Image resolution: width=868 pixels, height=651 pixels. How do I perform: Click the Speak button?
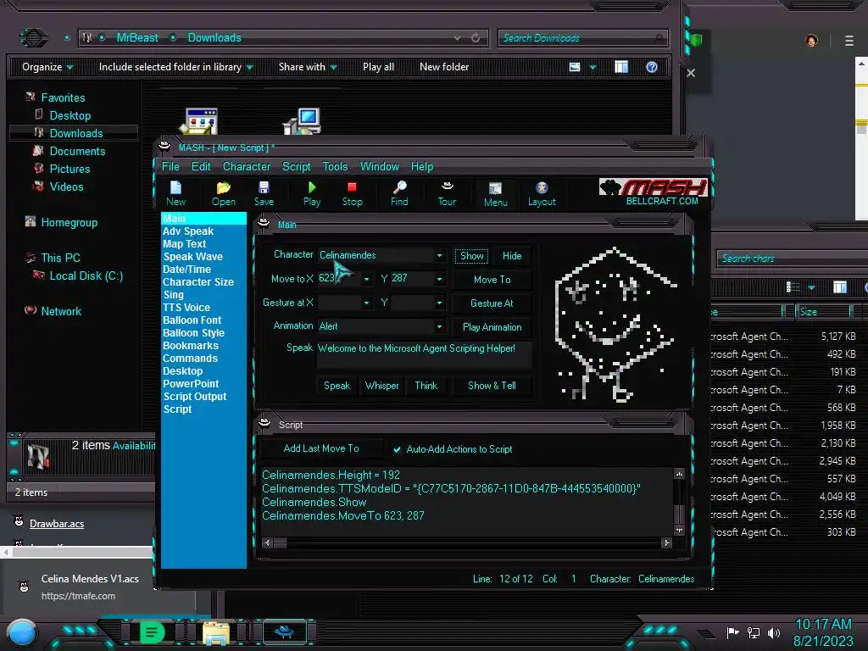[337, 386]
